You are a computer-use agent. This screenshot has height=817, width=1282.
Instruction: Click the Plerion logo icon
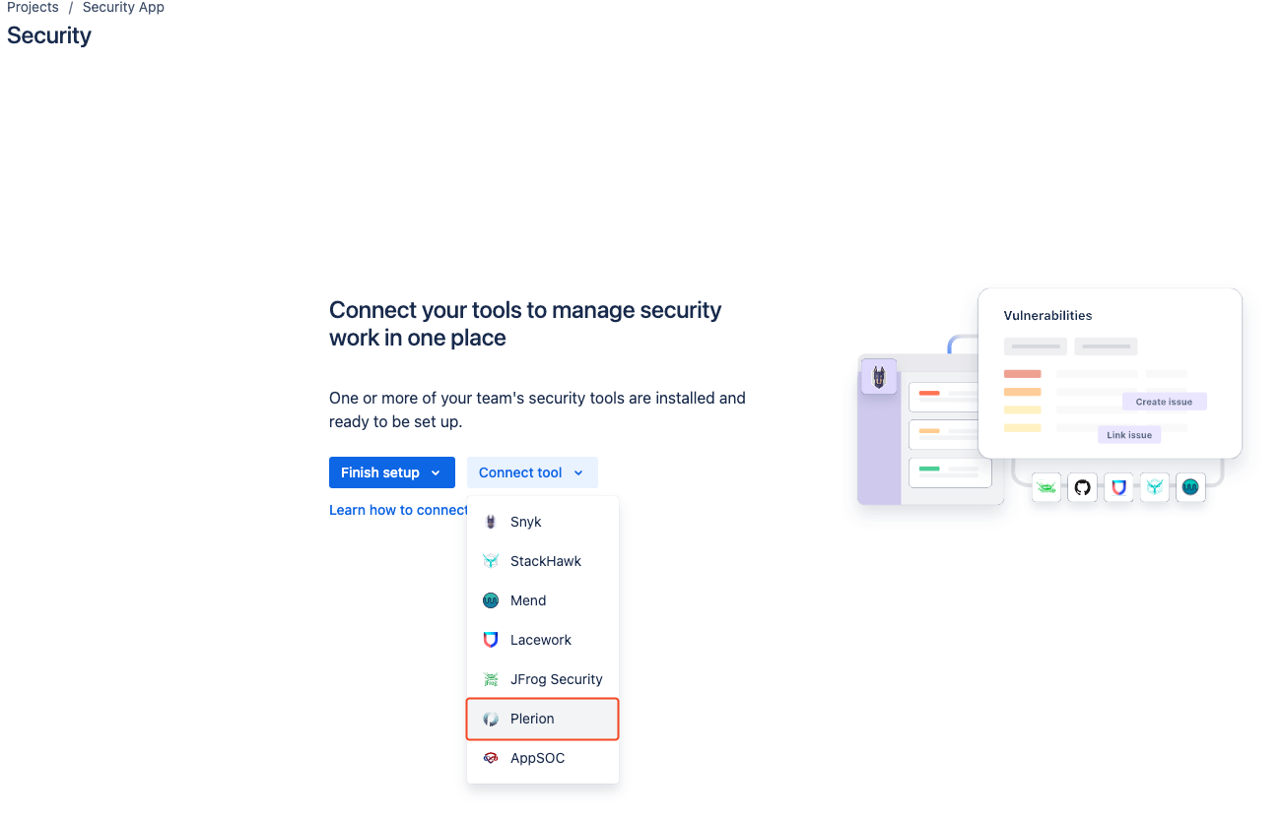point(491,719)
